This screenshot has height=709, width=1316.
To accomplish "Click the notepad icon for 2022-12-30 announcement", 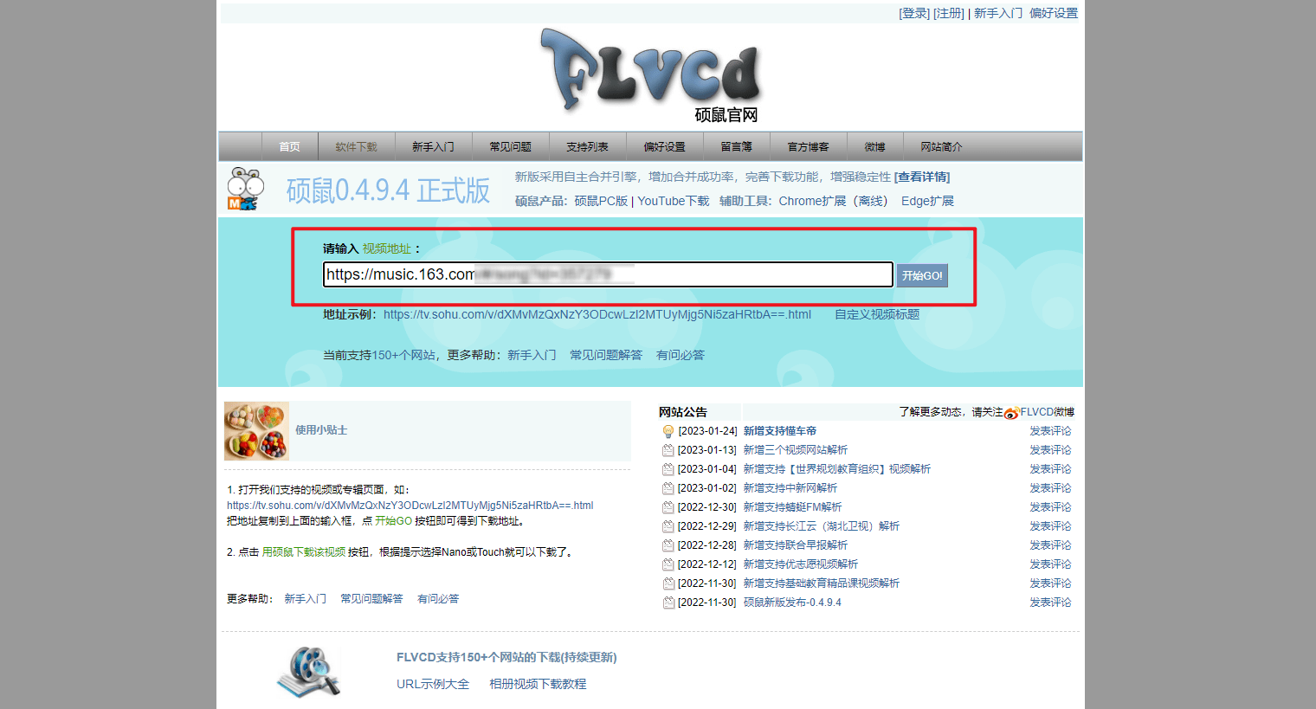I will pyautogui.click(x=668, y=507).
